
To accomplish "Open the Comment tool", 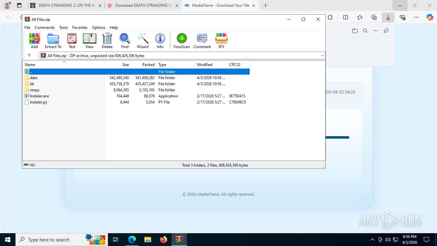I will 202,41.
